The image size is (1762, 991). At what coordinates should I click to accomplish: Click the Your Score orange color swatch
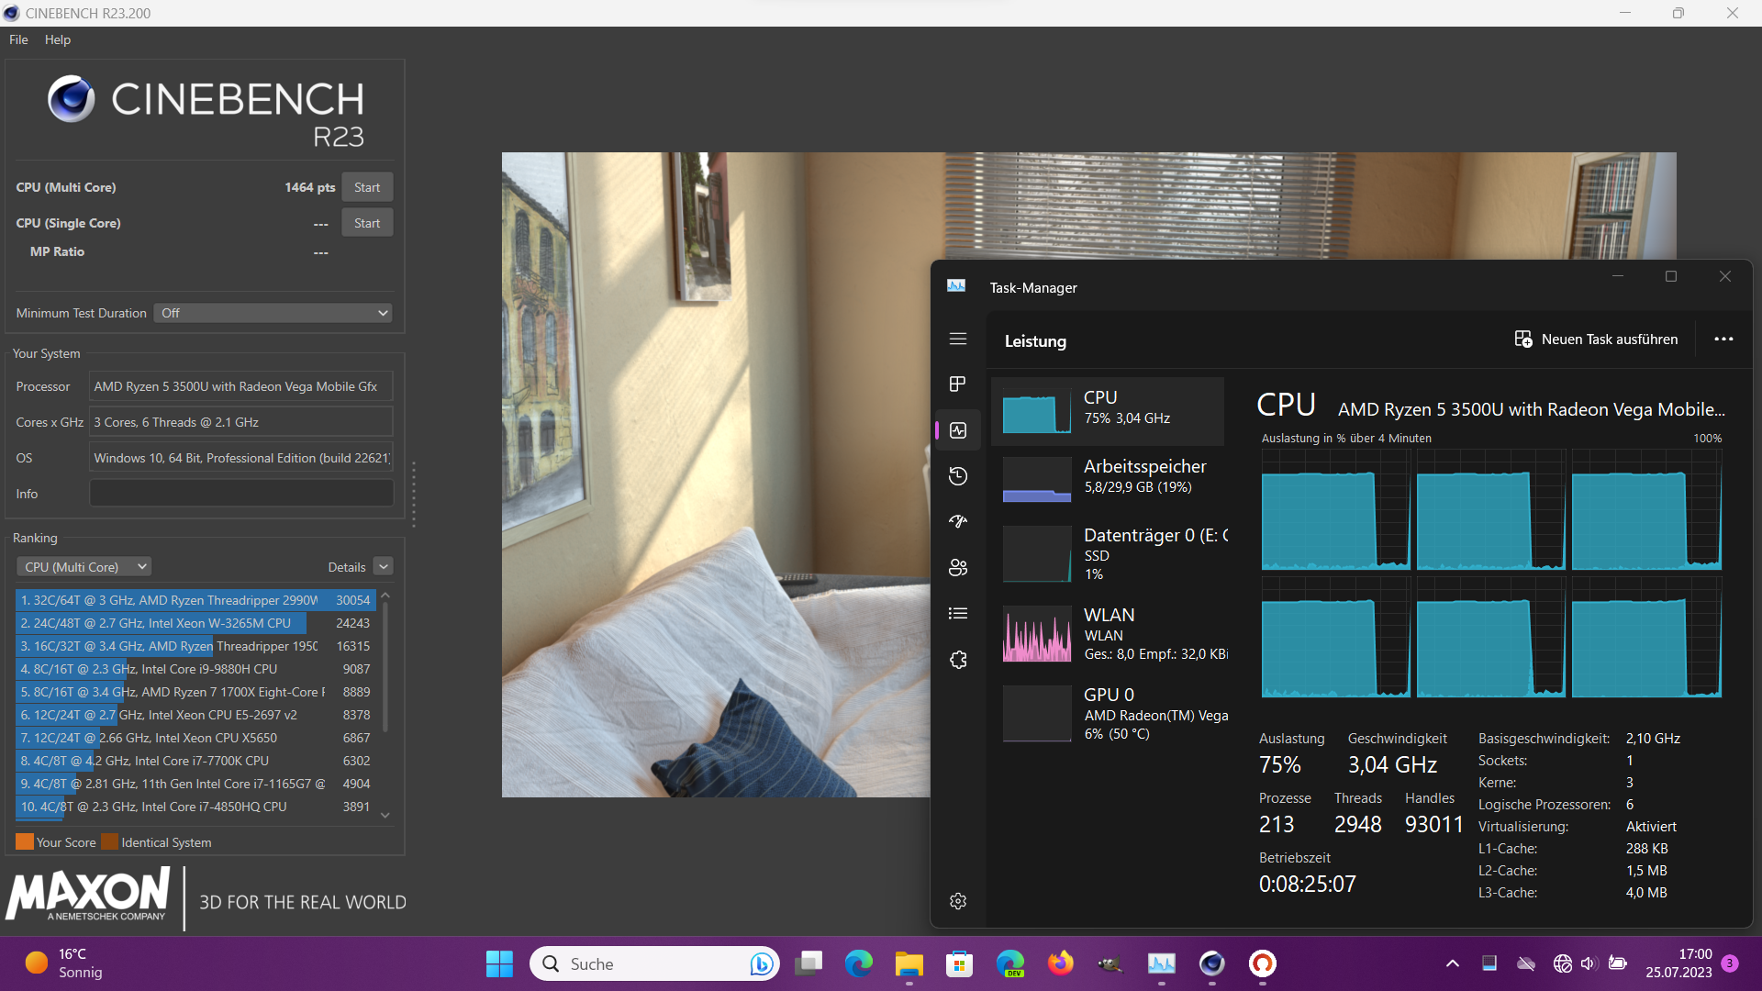pos(25,842)
